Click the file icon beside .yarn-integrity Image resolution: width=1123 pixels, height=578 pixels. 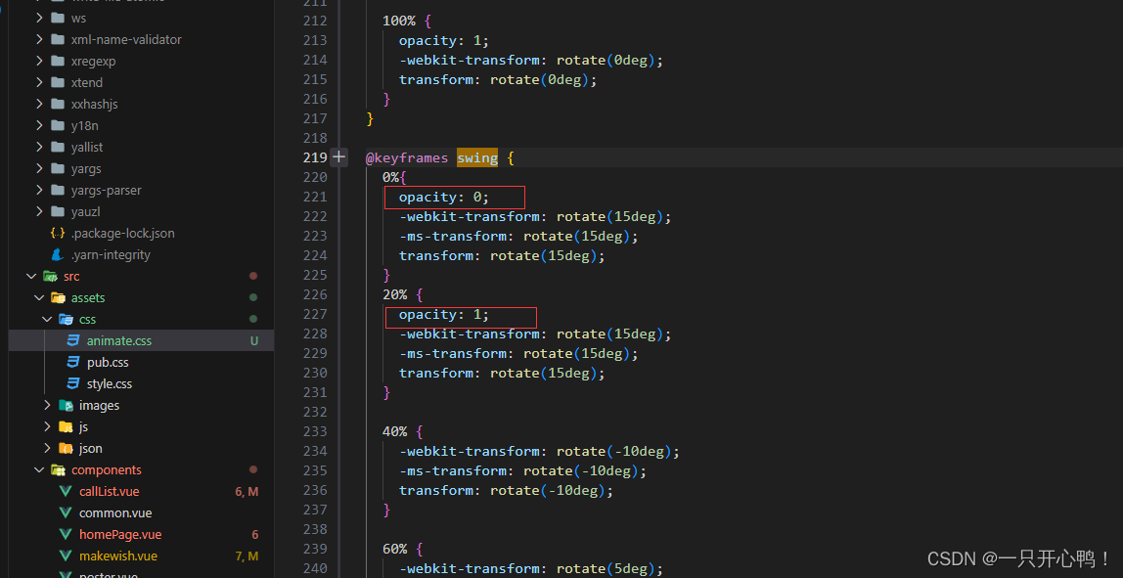tap(55, 254)
